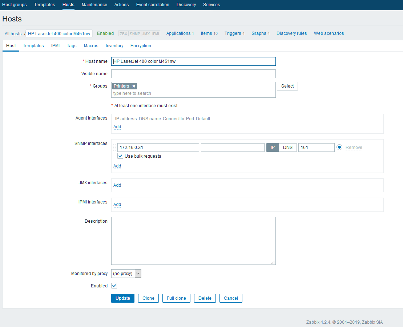403x327 pixels.
Task: Remove the Printers group tag
Action: click(134, 86)
